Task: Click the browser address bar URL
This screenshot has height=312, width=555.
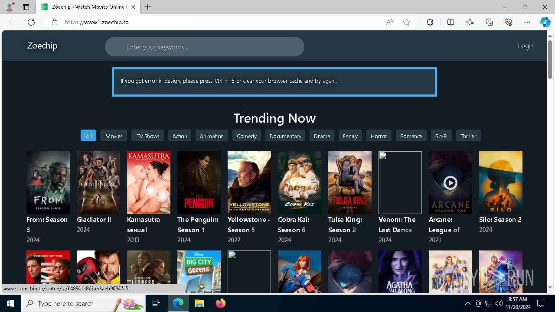Action: (97, 22)
